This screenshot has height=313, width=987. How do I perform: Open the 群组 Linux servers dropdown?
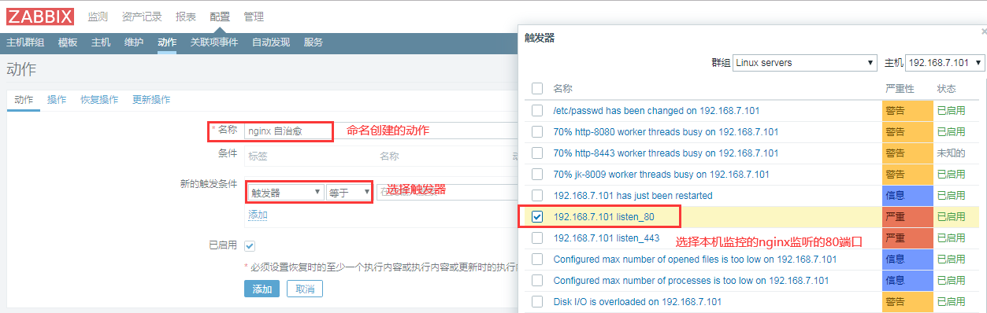pyautogui.click(x=805, y=62)
